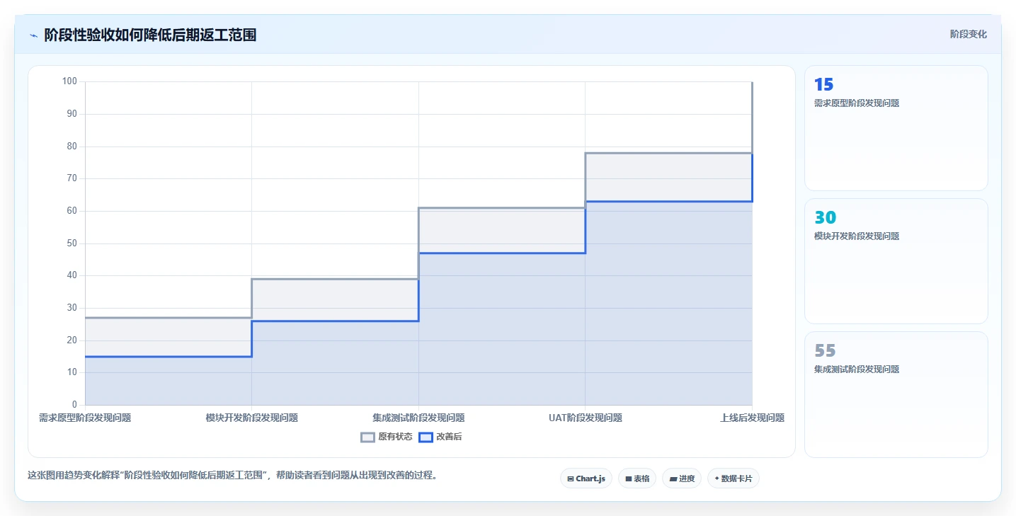The width and height of the screenshot is (1016, 516).
Task: Open the data card showing value 15
Action: pos(896,128)
